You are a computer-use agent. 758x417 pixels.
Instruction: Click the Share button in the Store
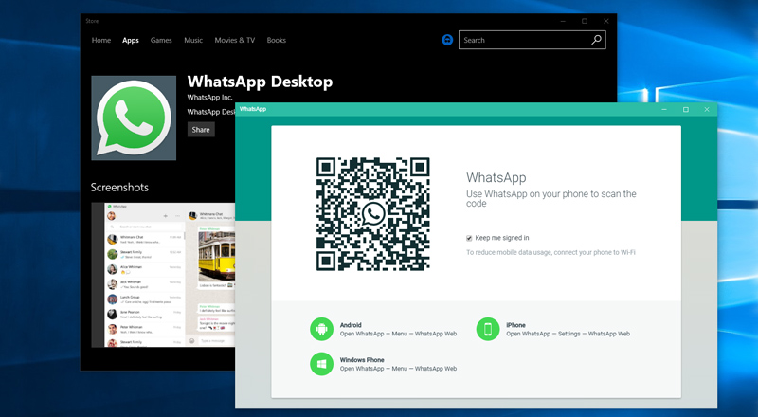[201, 130]
